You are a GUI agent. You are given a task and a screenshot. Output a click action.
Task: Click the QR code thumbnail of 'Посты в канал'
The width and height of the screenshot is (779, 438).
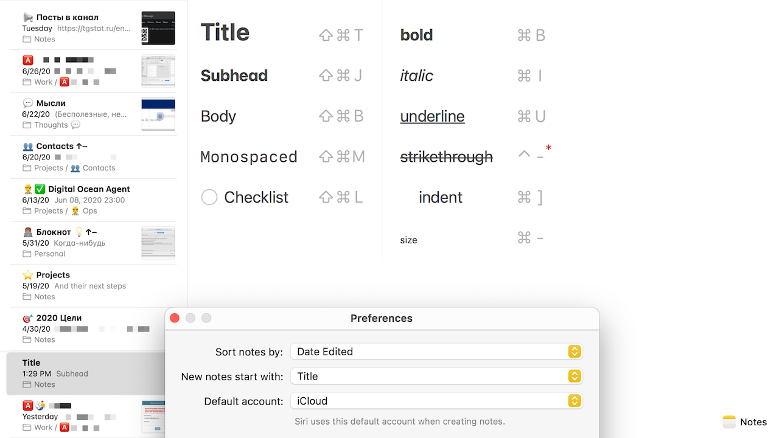pos(158,28)
